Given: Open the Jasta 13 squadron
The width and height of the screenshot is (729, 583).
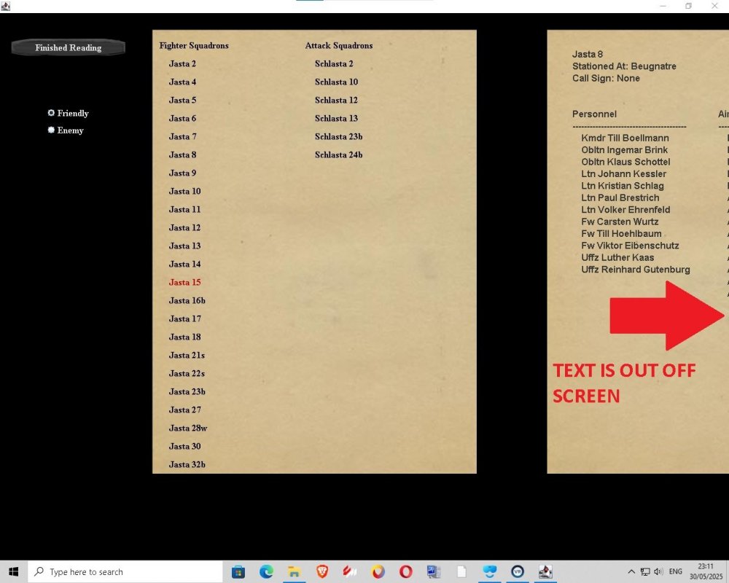Looking at the screenshot, I should point(184,246).
